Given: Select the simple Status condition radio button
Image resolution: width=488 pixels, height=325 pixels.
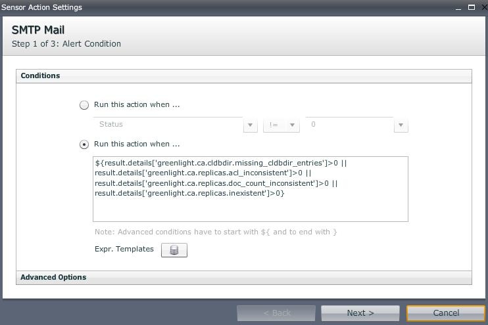Looking at the screenshot, I should pos(84,105).
